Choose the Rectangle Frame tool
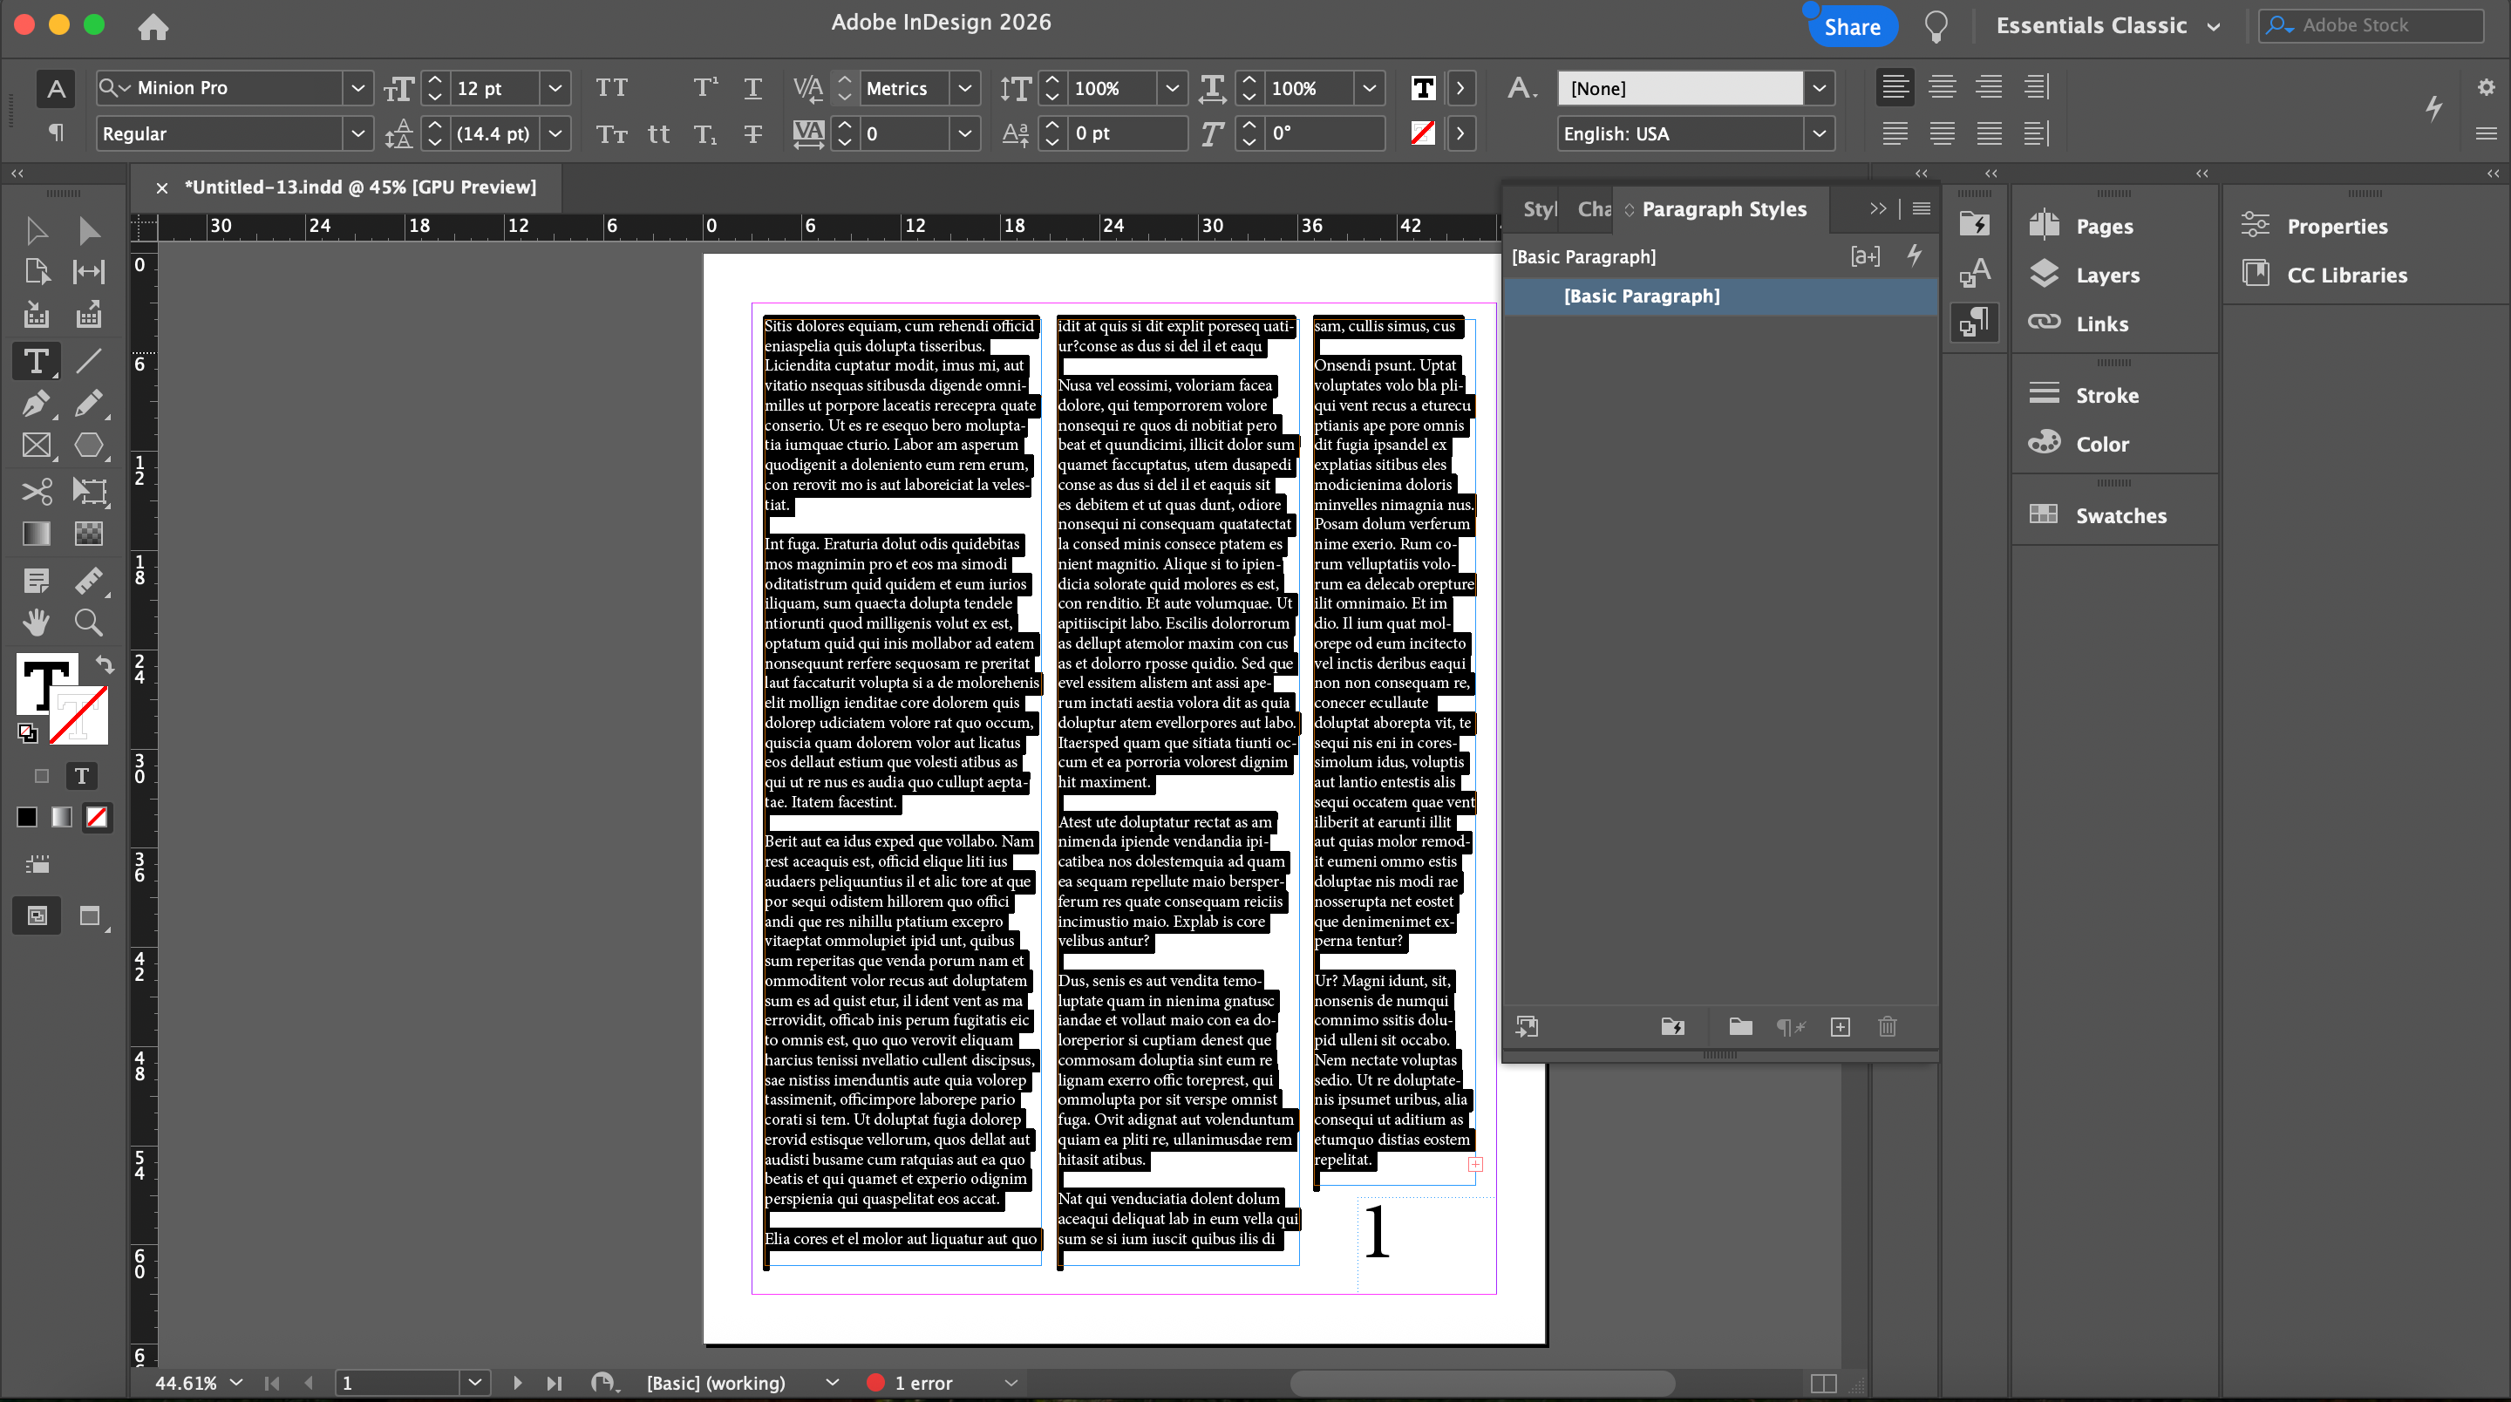 click(x=36, y=446)
